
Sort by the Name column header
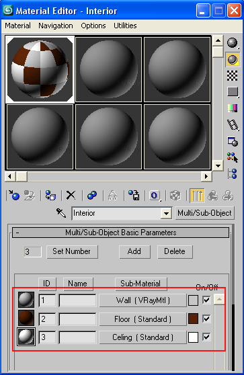coord(78,284)
